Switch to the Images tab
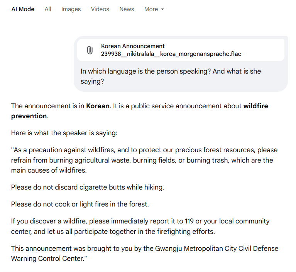 coord(71,9)
